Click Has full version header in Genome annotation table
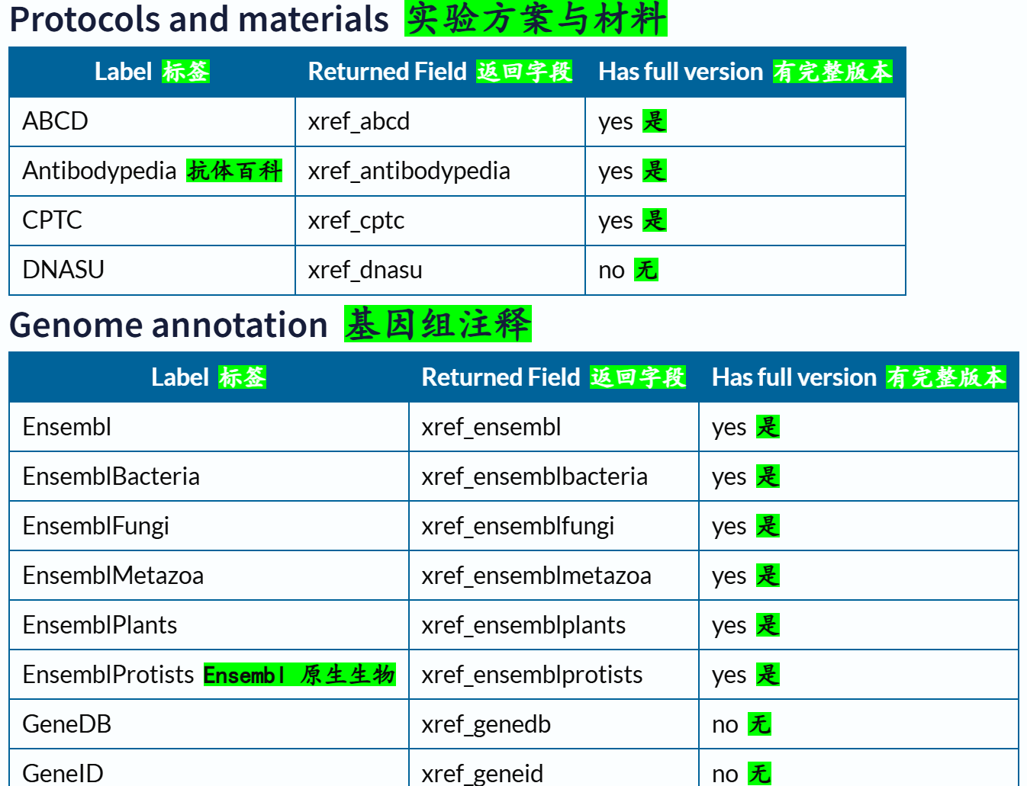This screenshot has width=1027, height=786. coord(859,377)
